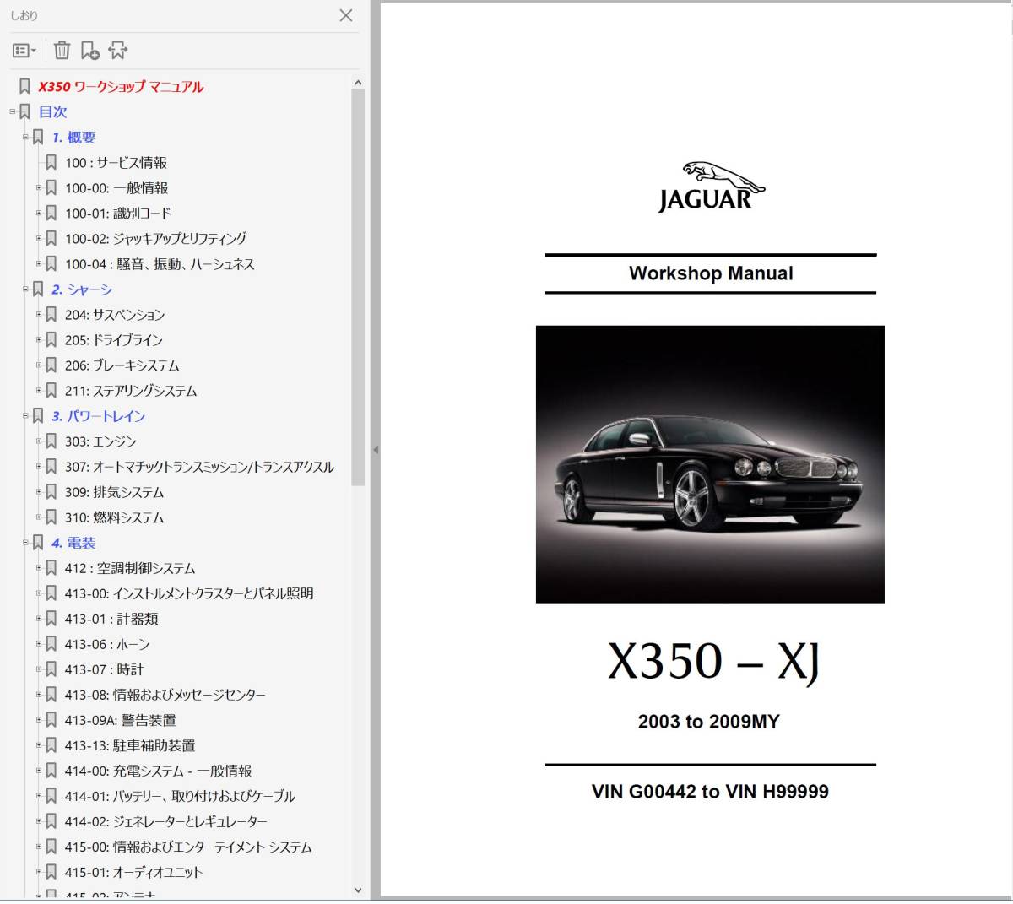The height and width of the screenshot is (904, 1013).
Task: Select 413-08: 情報およびメッセージセンター bookmark
Action: [x=165, y=695]
